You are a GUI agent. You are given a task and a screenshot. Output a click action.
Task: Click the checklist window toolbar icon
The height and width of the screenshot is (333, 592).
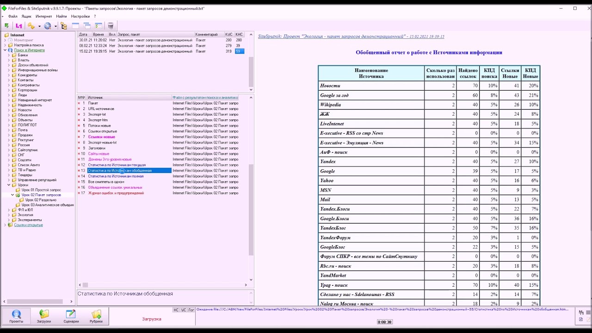(x=99, y=26)
